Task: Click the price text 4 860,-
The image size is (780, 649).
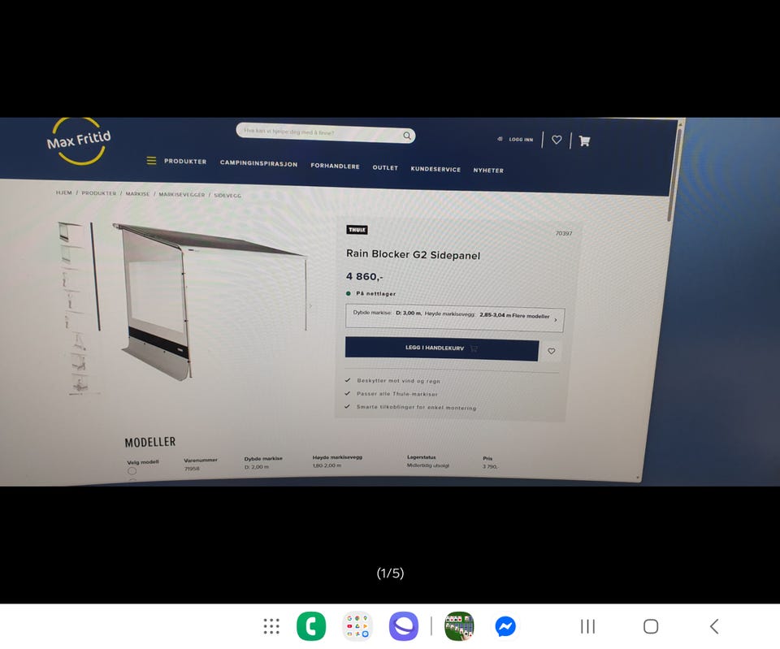Action: tap(364, 276)
